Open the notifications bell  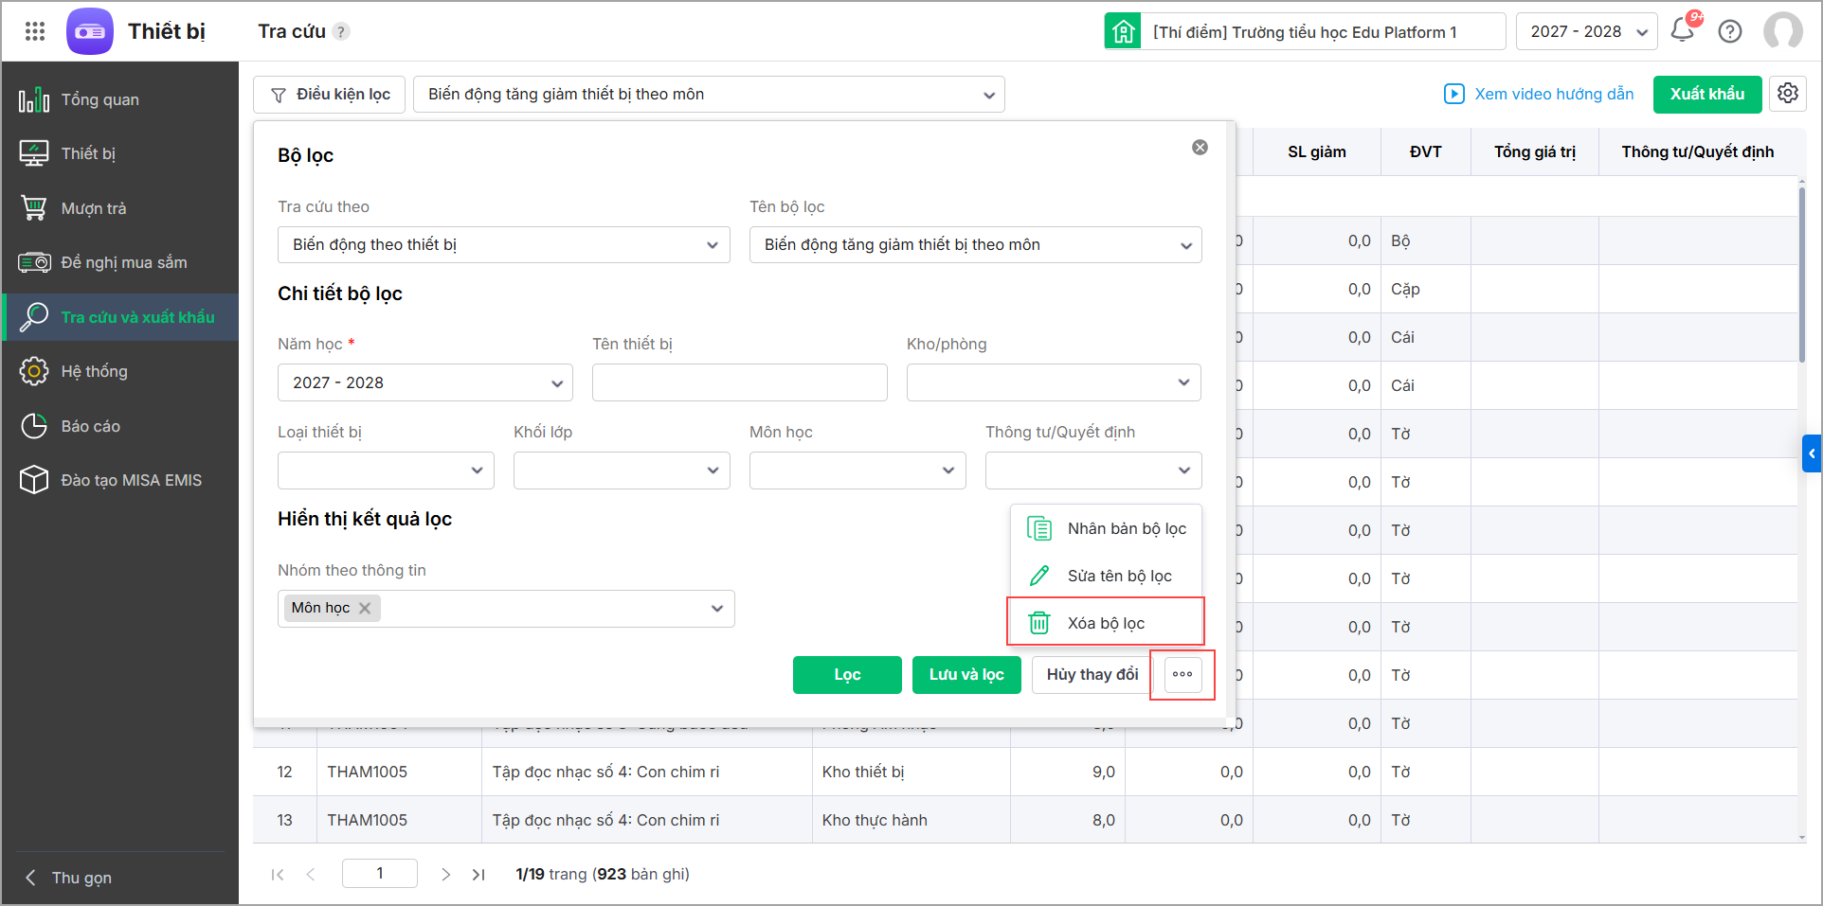pos(1683,30)
